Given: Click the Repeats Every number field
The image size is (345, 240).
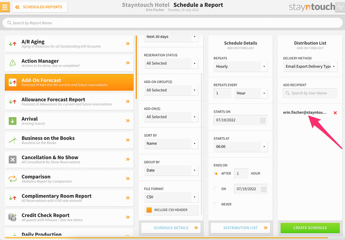Looking at the screenshot, I should coord(222,93).
